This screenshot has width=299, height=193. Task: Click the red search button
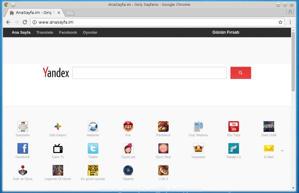pos(241,73)
